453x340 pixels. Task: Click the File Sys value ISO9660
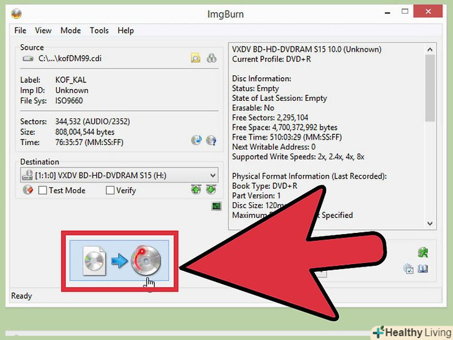(69, 101)
